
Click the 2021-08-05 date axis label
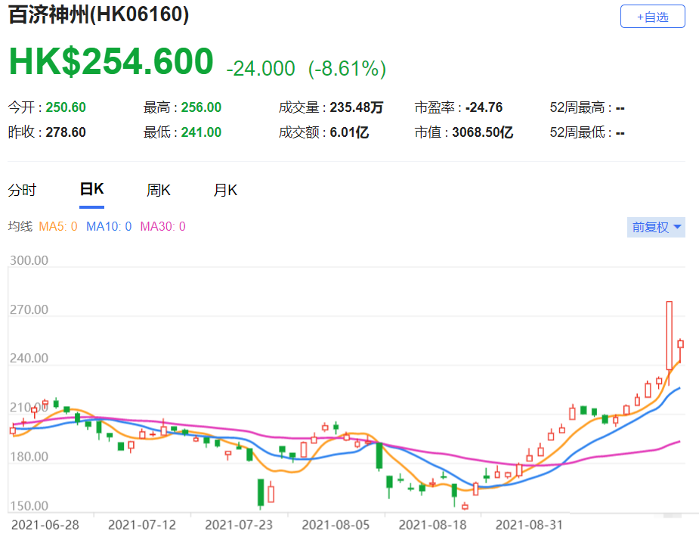336,525
